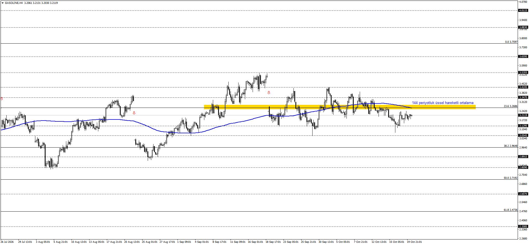Click the "144 periyotluk üssel hareketli ortalama" label
The image size is (529, 245).
[443, 103]
